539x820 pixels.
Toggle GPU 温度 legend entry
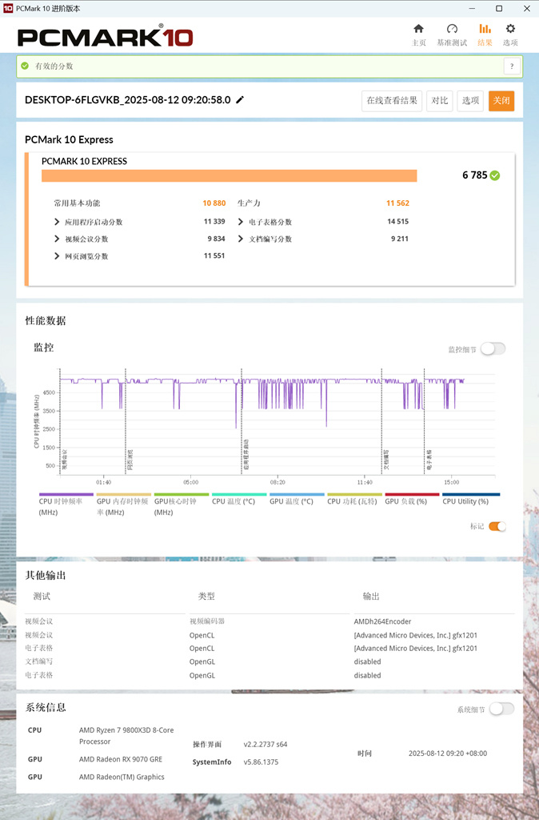pyautogui.click(x=297, y=499)
